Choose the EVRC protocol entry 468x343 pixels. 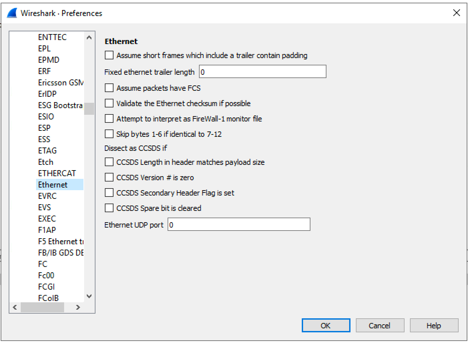point(47,196)
